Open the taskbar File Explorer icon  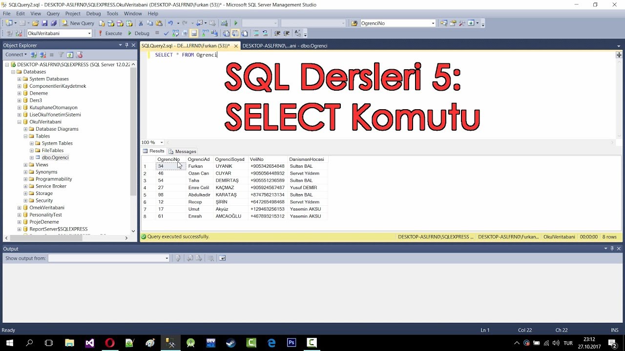point(69,343)
